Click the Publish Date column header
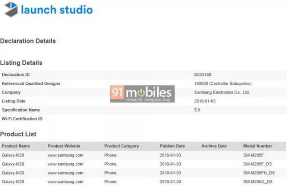Viewport: 287px width, 186px height. [x=172, y=146]
